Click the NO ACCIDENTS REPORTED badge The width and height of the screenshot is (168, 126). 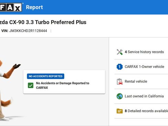[x=45, y=76]
